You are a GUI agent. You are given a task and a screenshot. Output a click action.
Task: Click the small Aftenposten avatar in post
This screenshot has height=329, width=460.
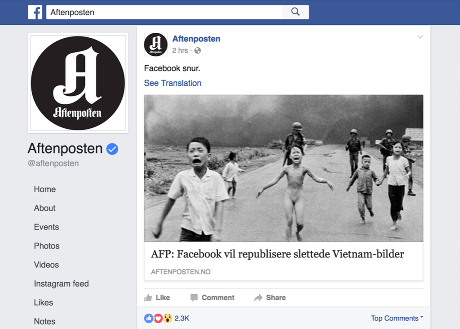(156, 45)
